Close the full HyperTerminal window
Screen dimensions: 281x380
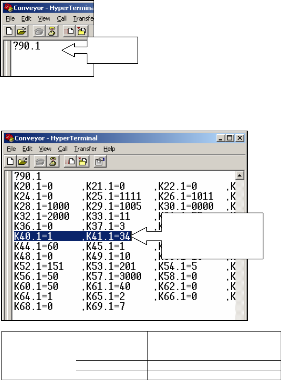[240, 138]
